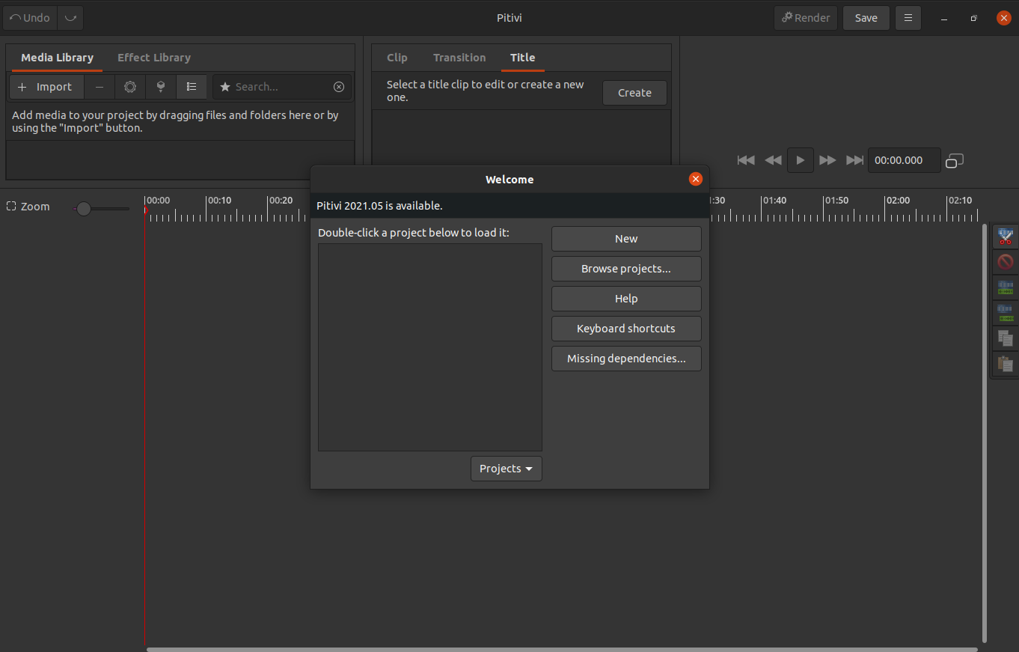The height and width of the screenshot is (652, 1019).
Task: Click the horizontal timeline scrollbar
Action: tap(562, 649)
